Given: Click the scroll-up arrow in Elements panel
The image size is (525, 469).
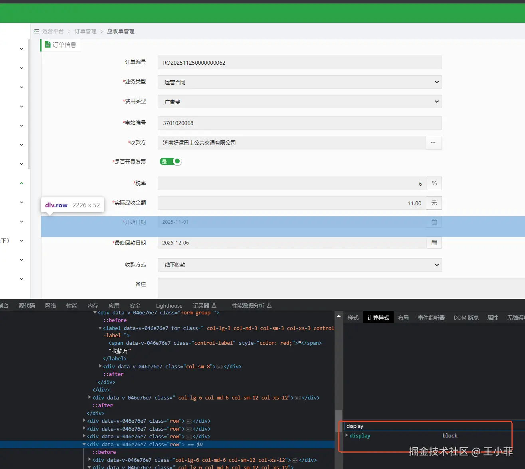Looking at the screenshot, I should [x=339, y=316].
